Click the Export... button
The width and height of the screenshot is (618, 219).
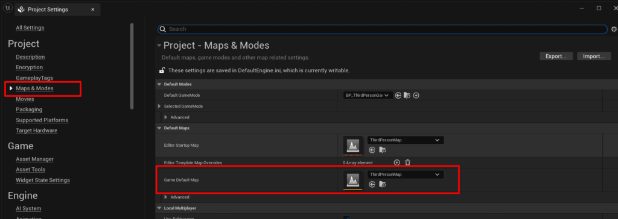[x=556, y=56]
